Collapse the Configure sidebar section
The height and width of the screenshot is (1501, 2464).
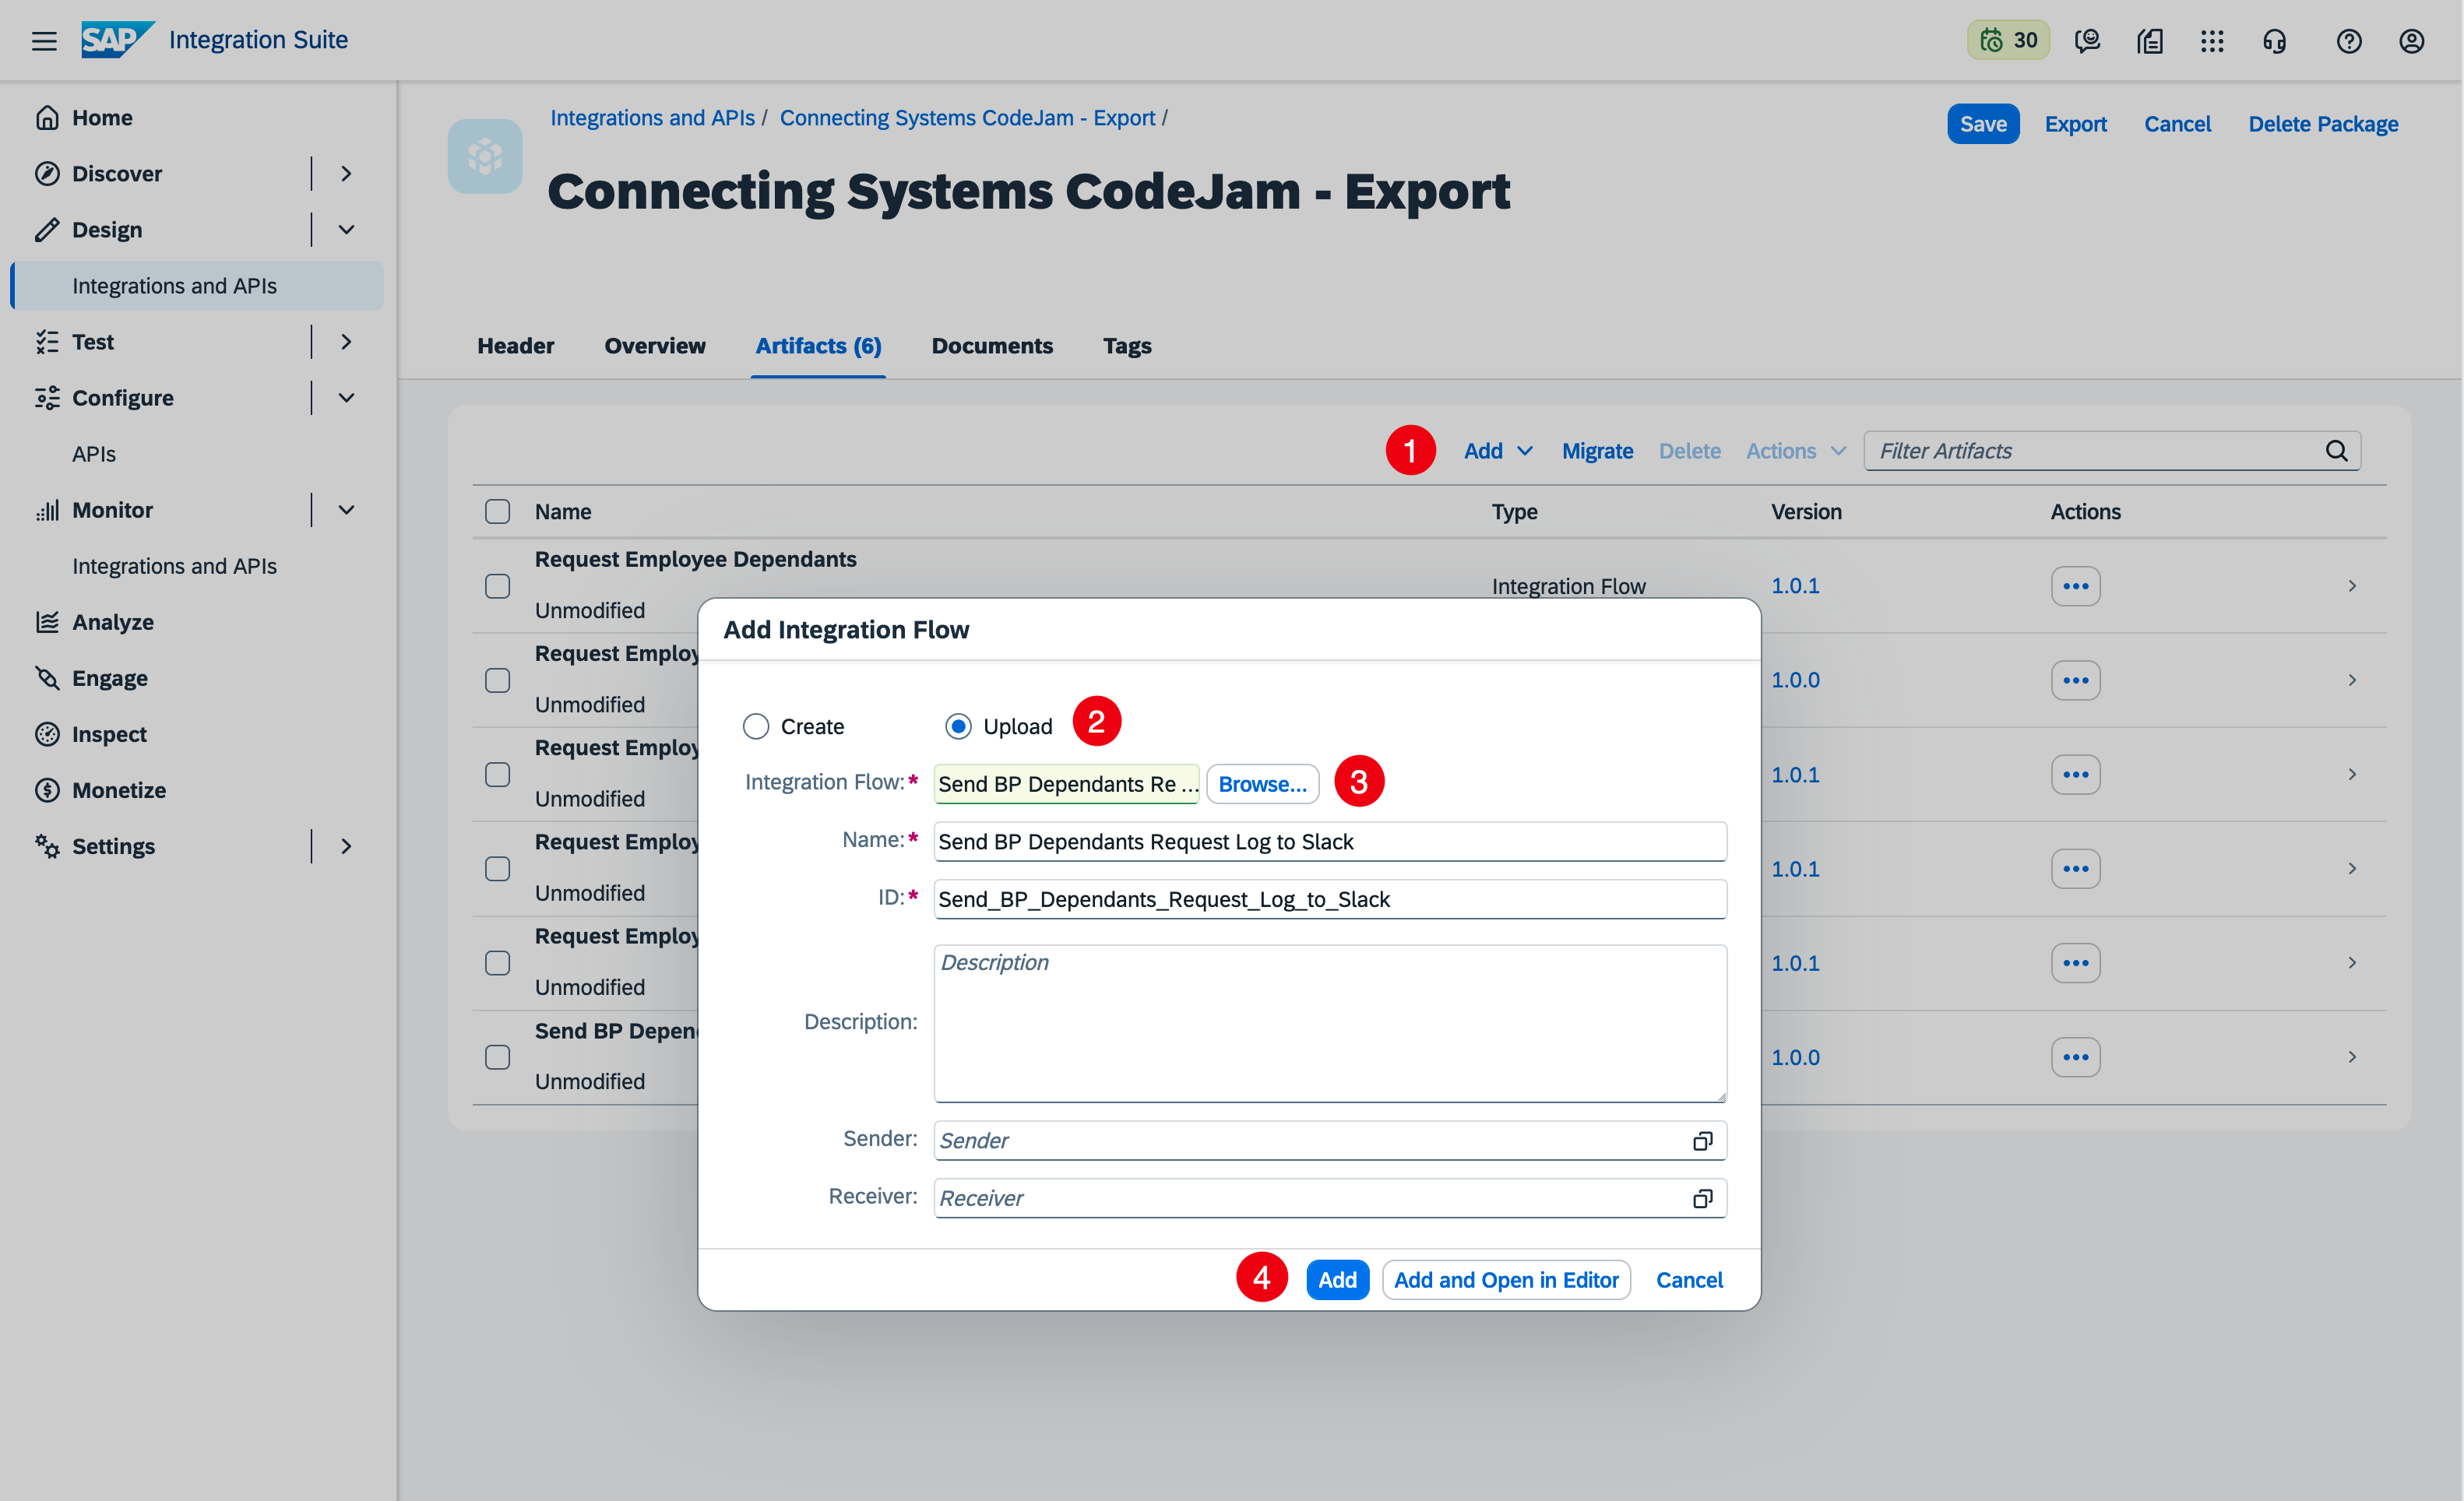point(346,397)
